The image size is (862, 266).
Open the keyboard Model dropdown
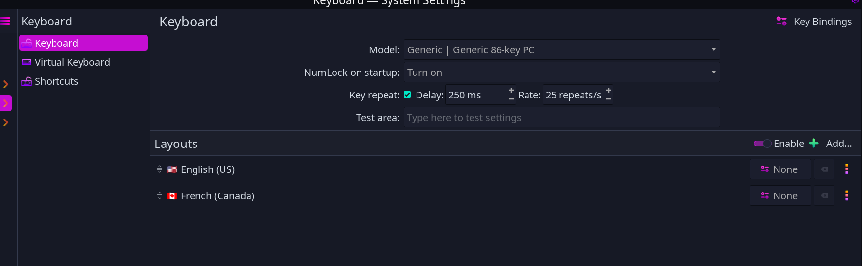pos(561,50)
